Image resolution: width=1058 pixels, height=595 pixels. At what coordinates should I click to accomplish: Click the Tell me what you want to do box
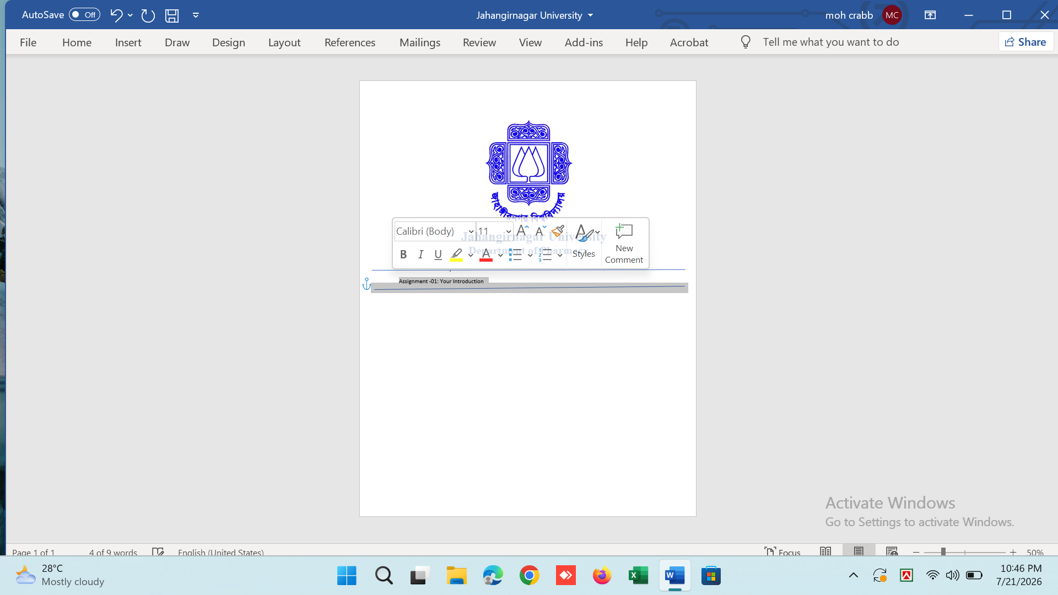[830, 42]
